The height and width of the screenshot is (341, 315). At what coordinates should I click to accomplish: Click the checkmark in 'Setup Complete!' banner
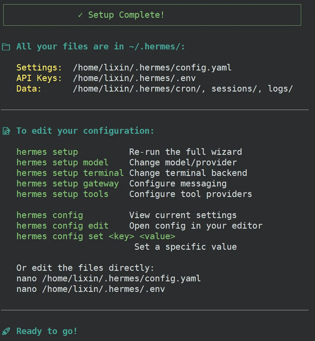(80, 15)
